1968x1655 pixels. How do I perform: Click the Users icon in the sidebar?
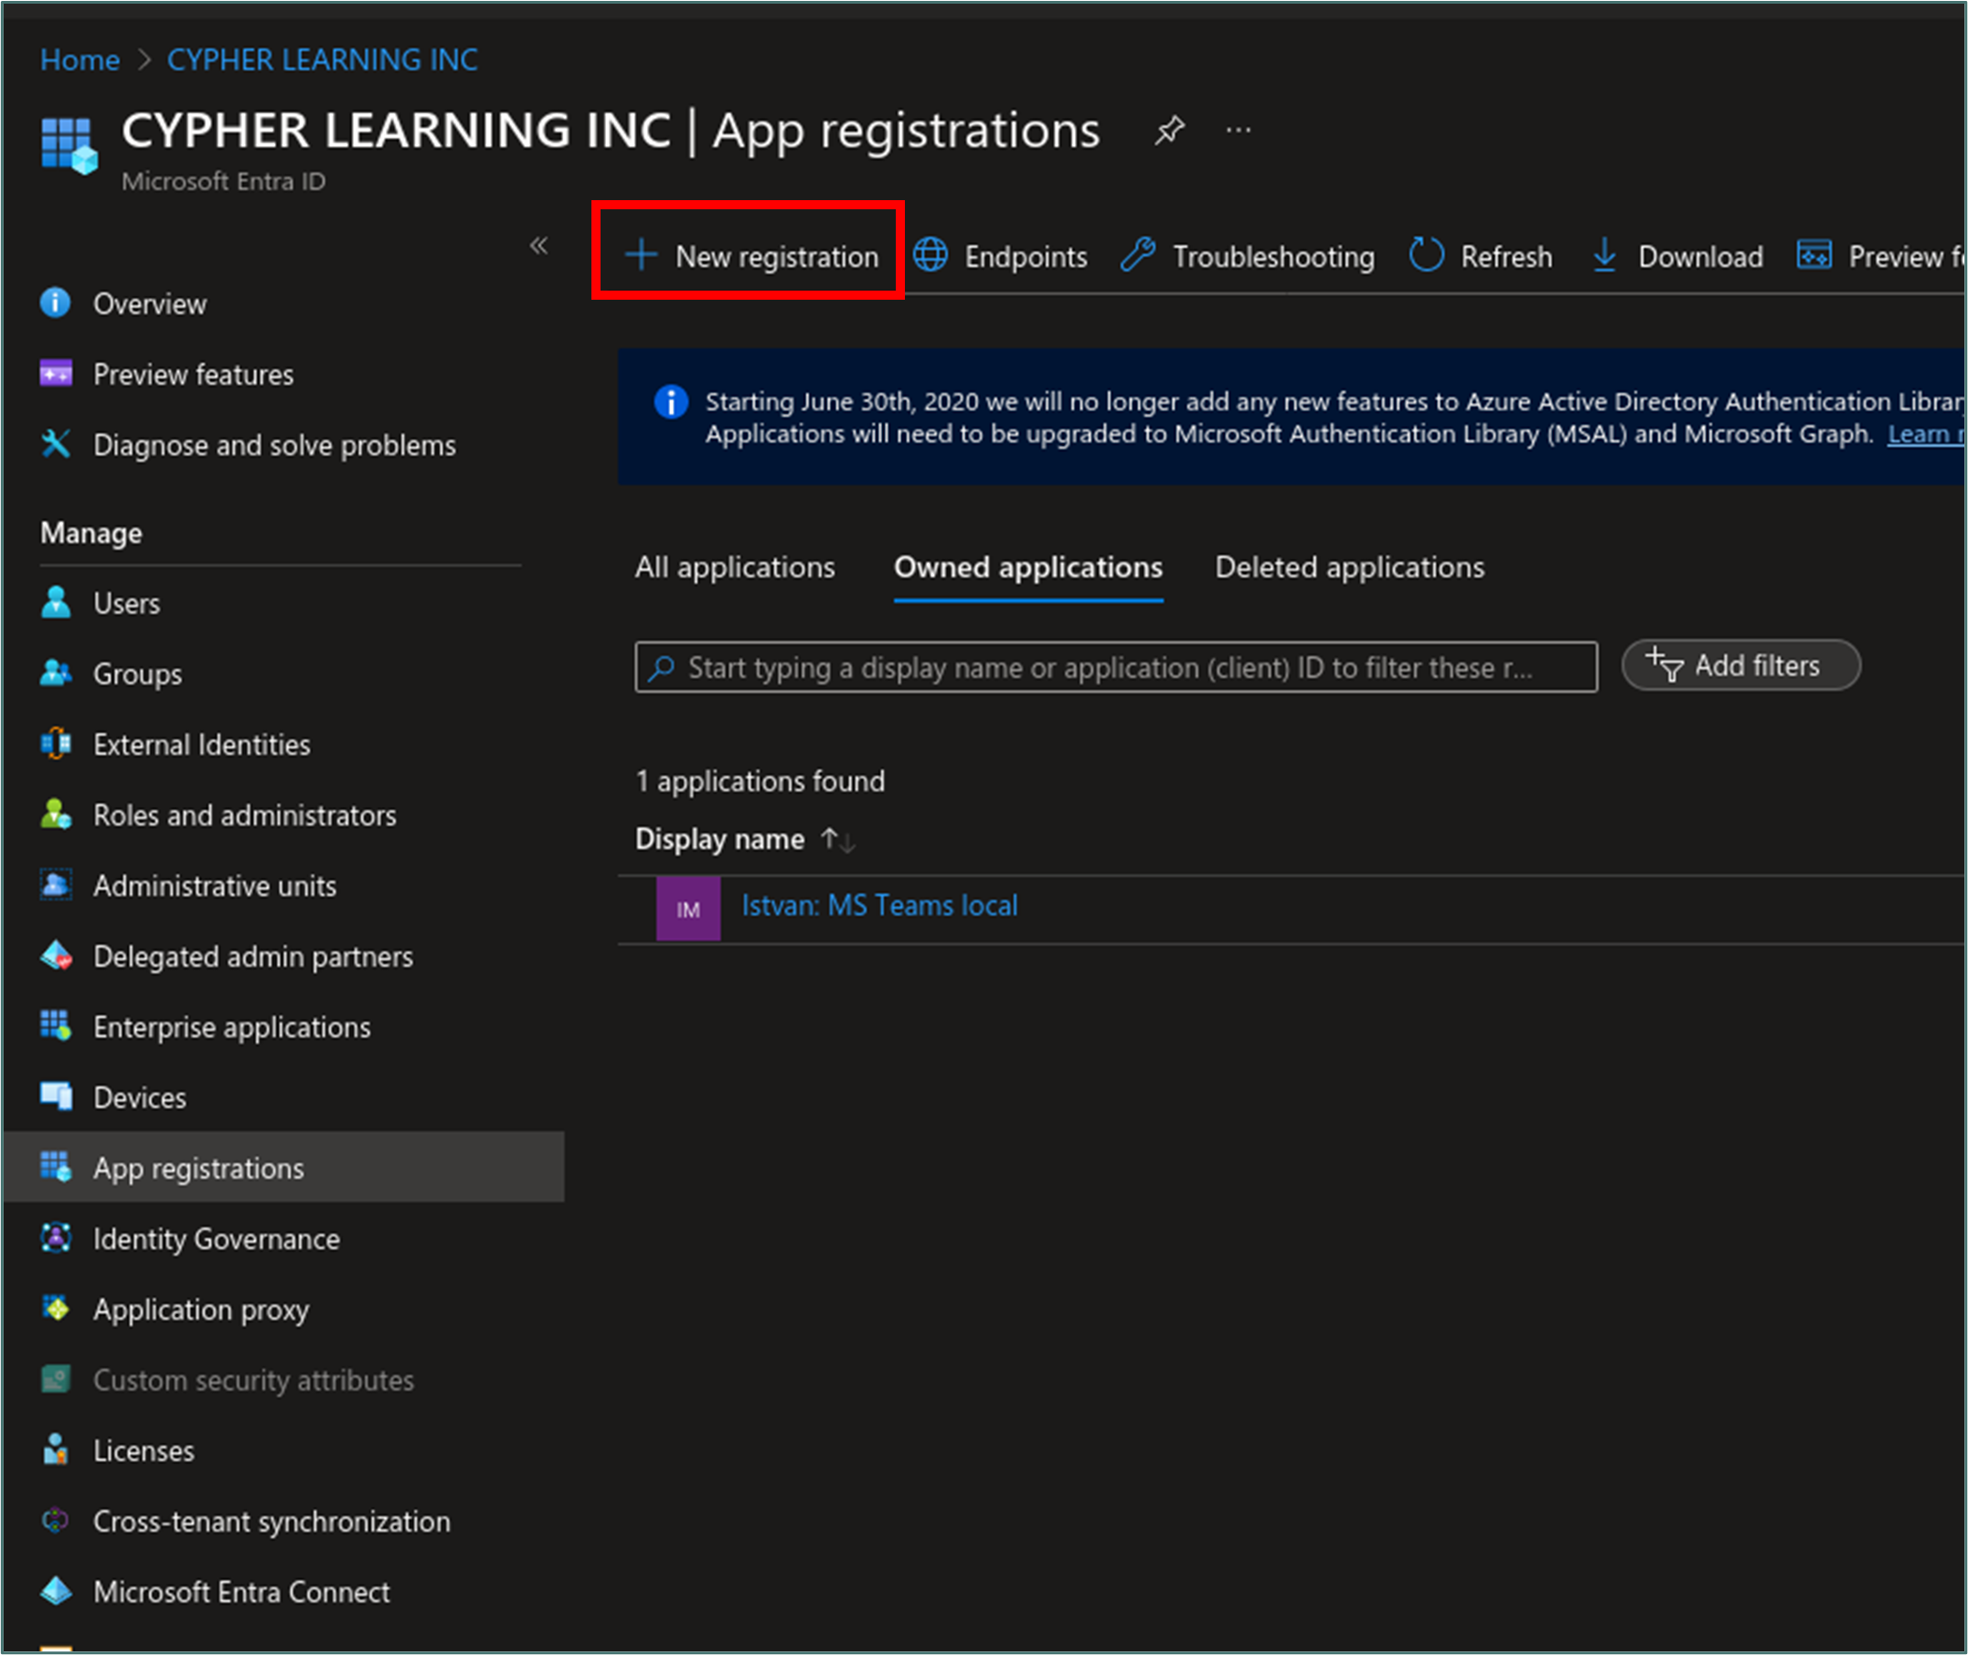pos(57,602)
